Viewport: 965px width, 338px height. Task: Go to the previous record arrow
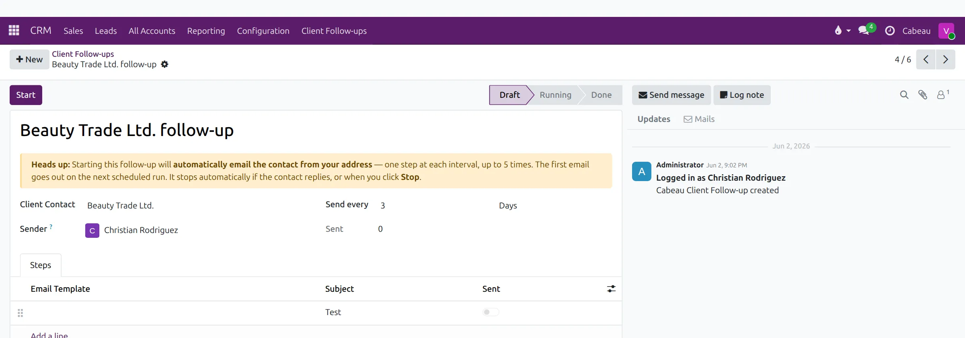coord(926,60)
